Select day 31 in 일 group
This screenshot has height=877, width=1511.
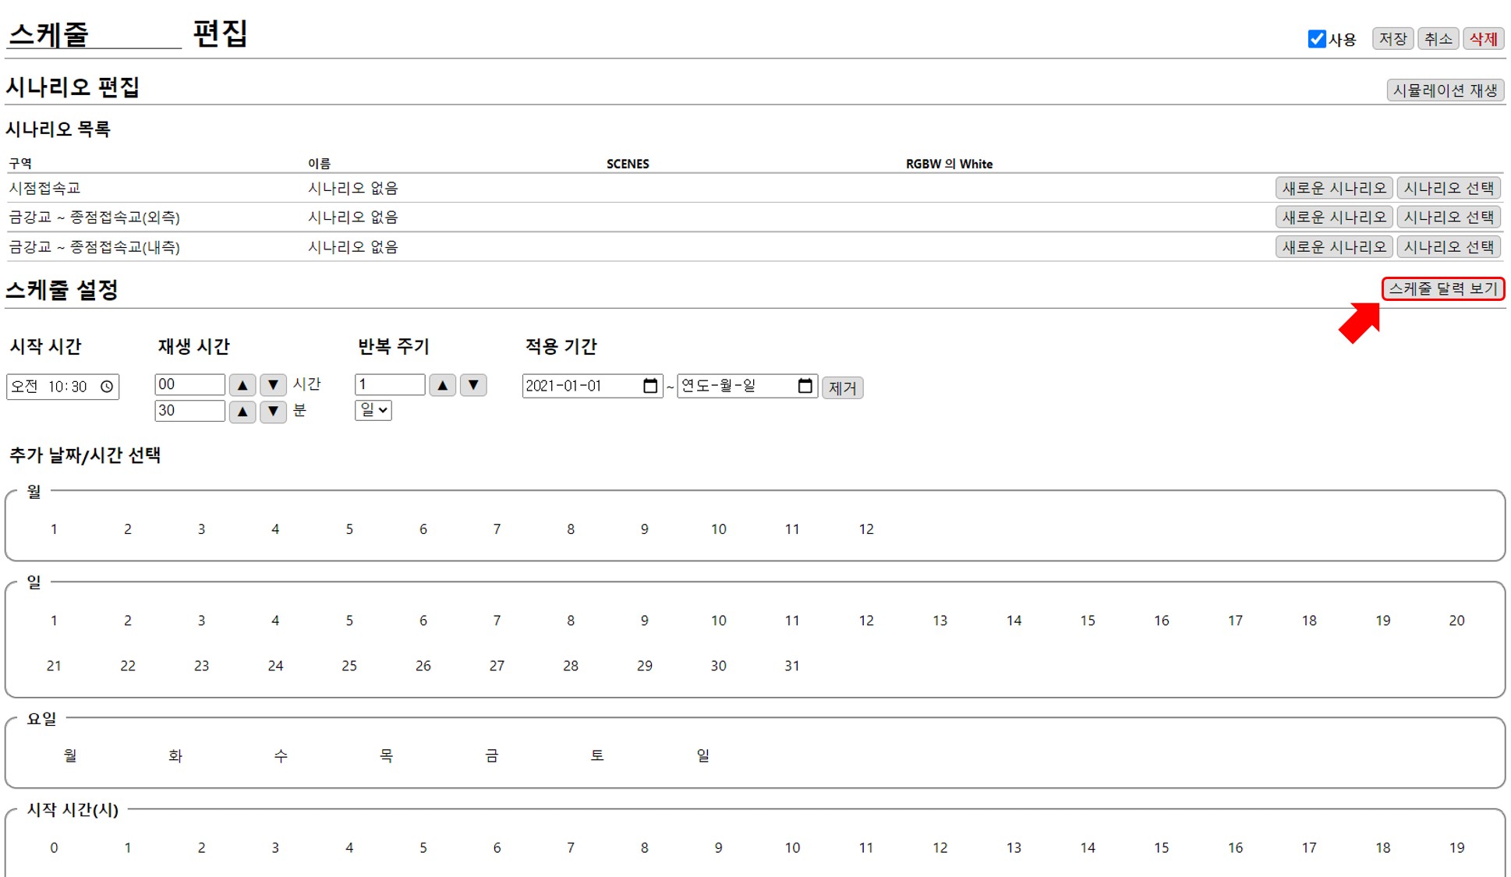(x=792, y=666)
